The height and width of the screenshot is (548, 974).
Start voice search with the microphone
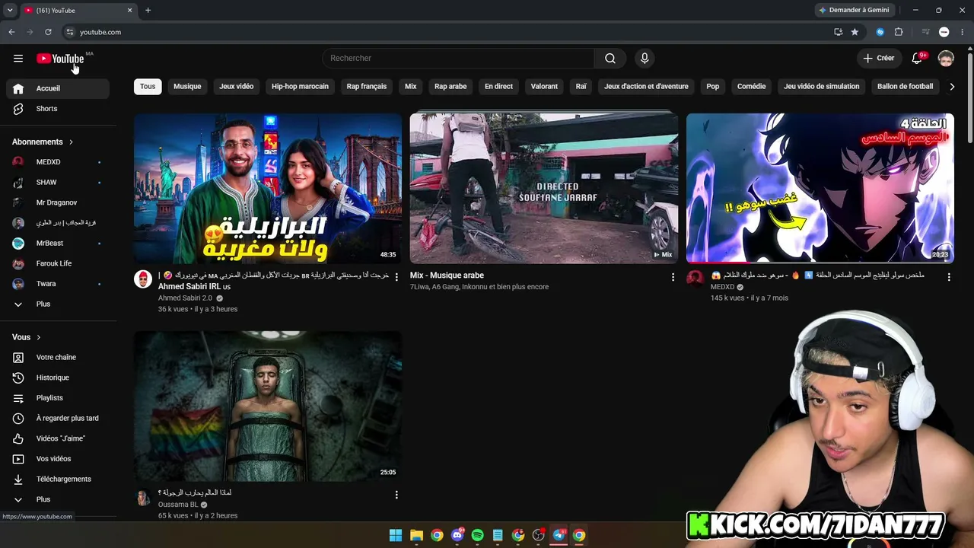pos(645,59)
